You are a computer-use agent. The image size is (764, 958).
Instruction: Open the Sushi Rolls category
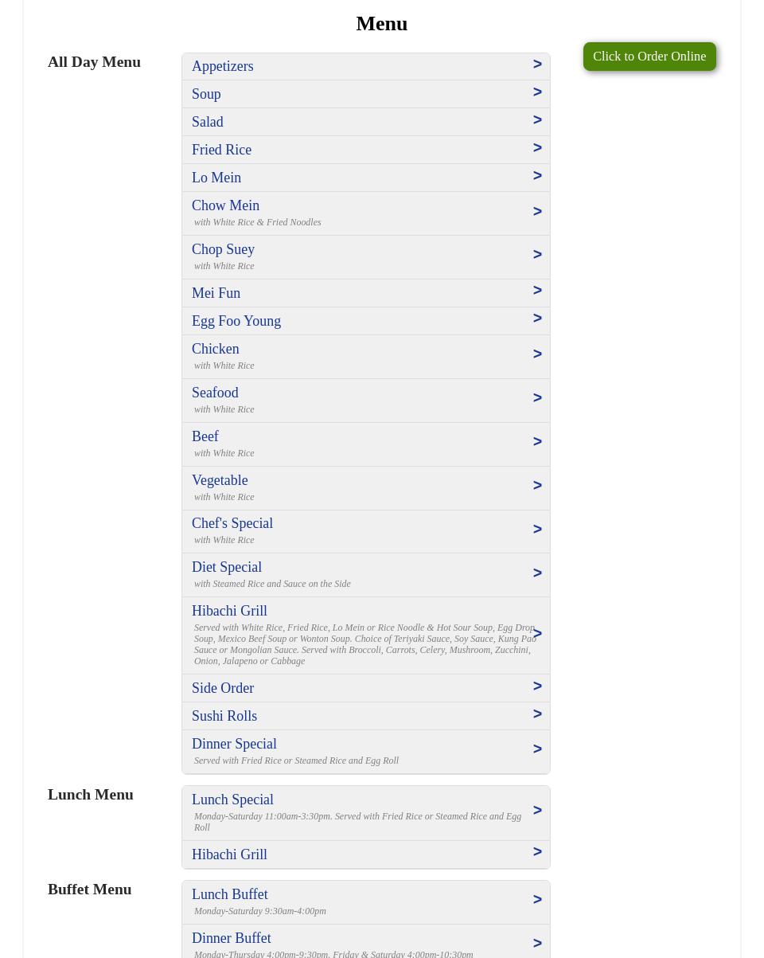click(224, 716)
